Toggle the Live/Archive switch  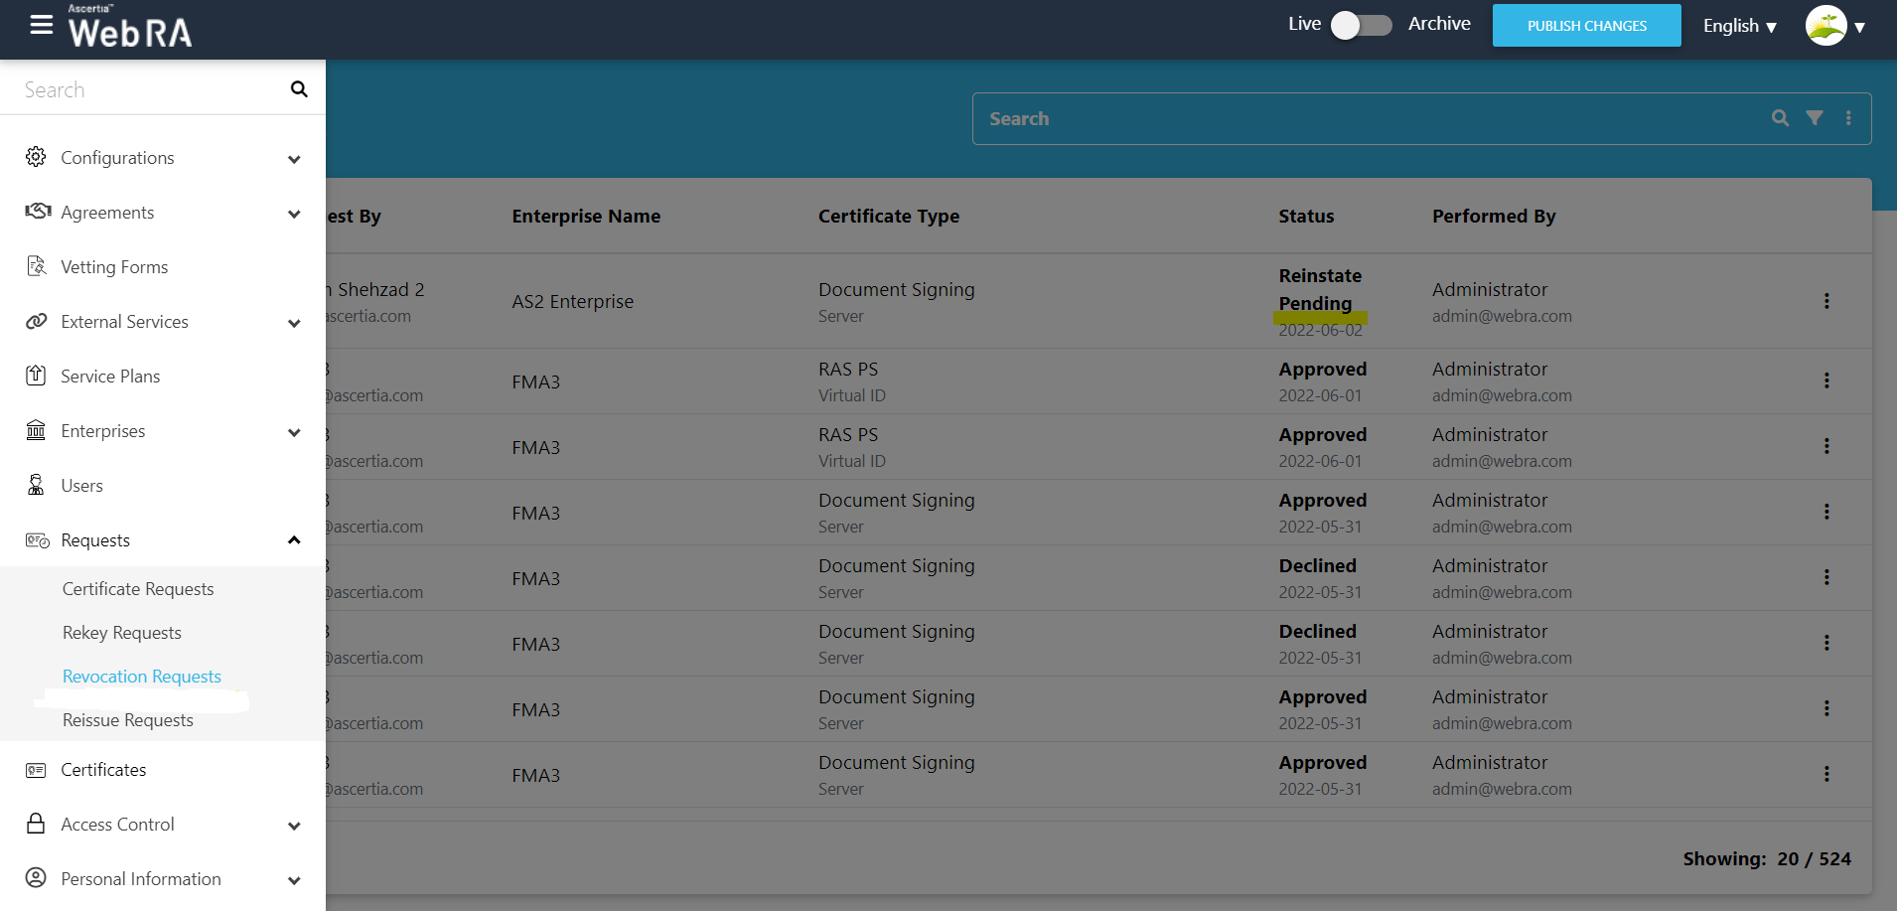[1362, 25]
